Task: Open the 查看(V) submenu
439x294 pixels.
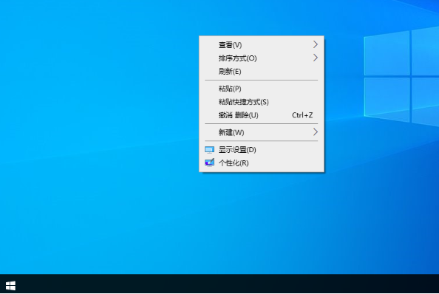Action: point(262,45)
